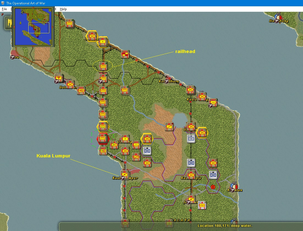Select the 2-4 infantry next to the 6-11 division
Viewport: 303px width, 231px height.
[202, 97]
